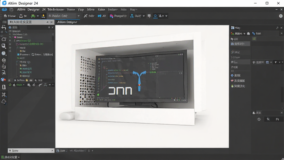Click the green lightbulb icon under the tree
Viewport: 284px width, 160px height.
[10, 85]
